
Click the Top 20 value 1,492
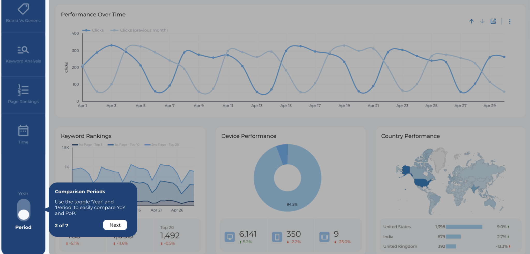coord(170,235)
